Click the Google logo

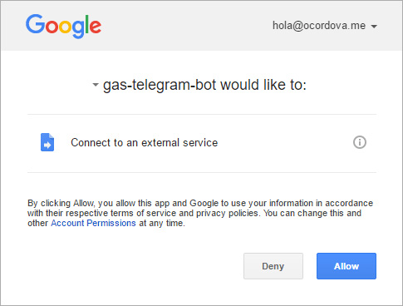pyautogui.click(x=63, y=27)
